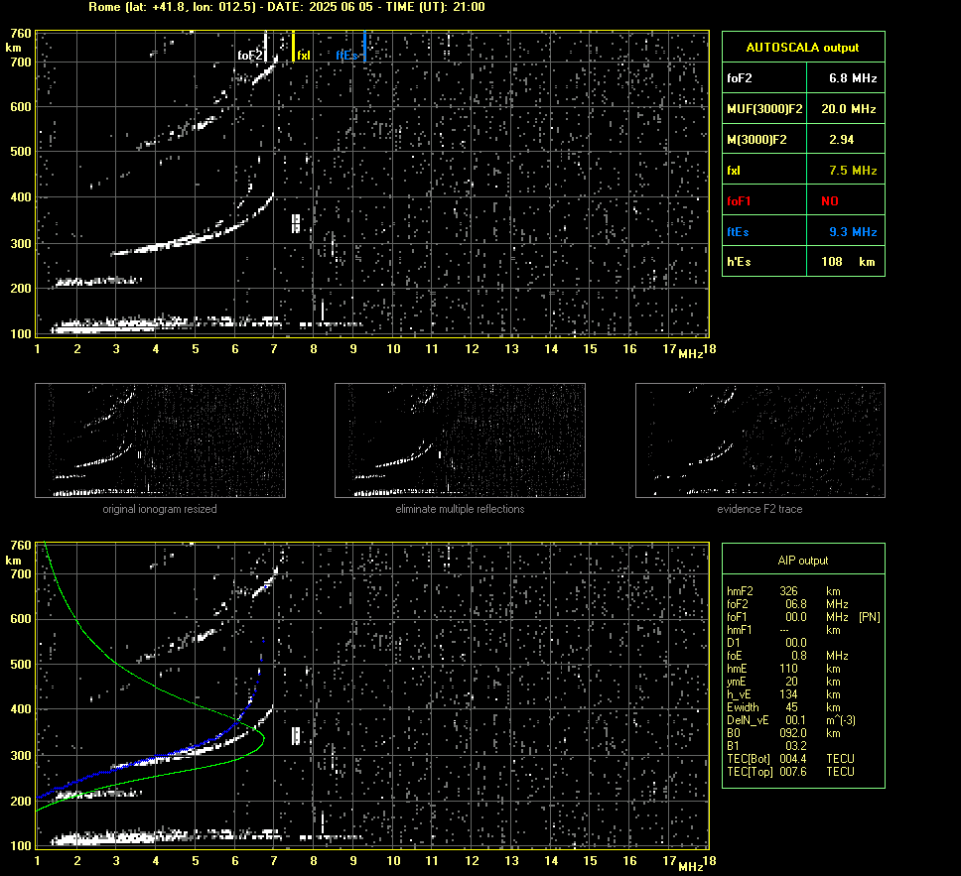The width and height of the screenshot is (961, 876).
Task: Click the AIP foF2 06.8 MHz row
Action: pyautogui.click(x=787, y=604)
